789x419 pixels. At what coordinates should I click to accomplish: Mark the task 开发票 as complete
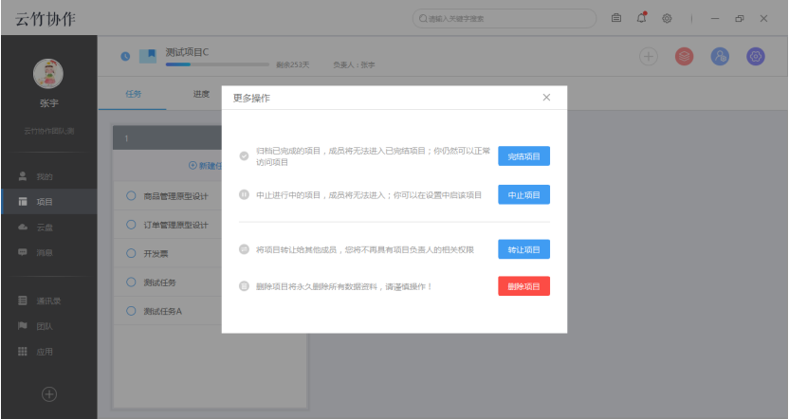pyautogui.click(x=132, y=254)
